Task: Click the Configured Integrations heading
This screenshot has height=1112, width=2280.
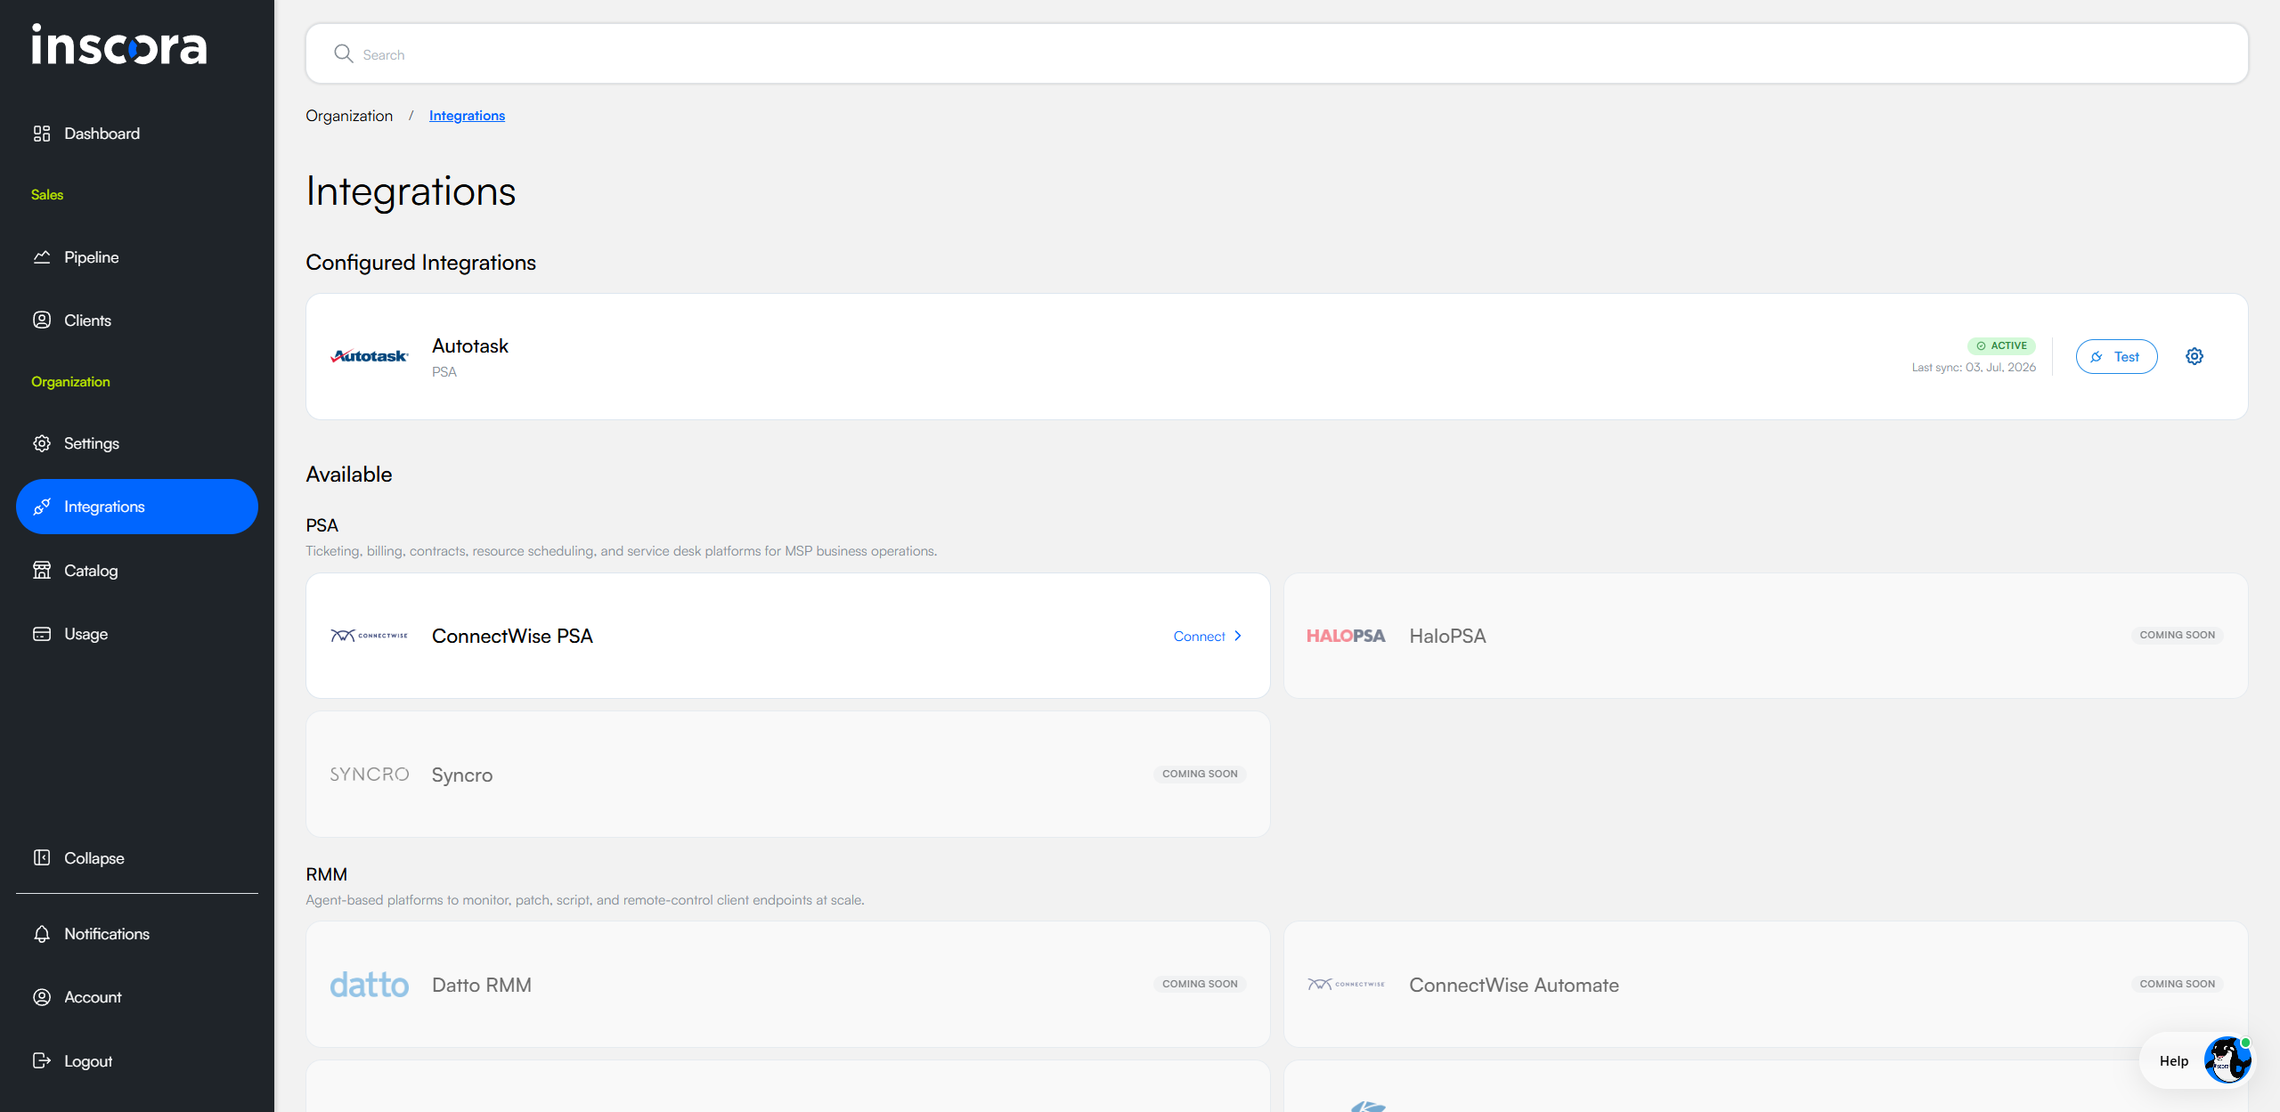Action: point(420,263)
